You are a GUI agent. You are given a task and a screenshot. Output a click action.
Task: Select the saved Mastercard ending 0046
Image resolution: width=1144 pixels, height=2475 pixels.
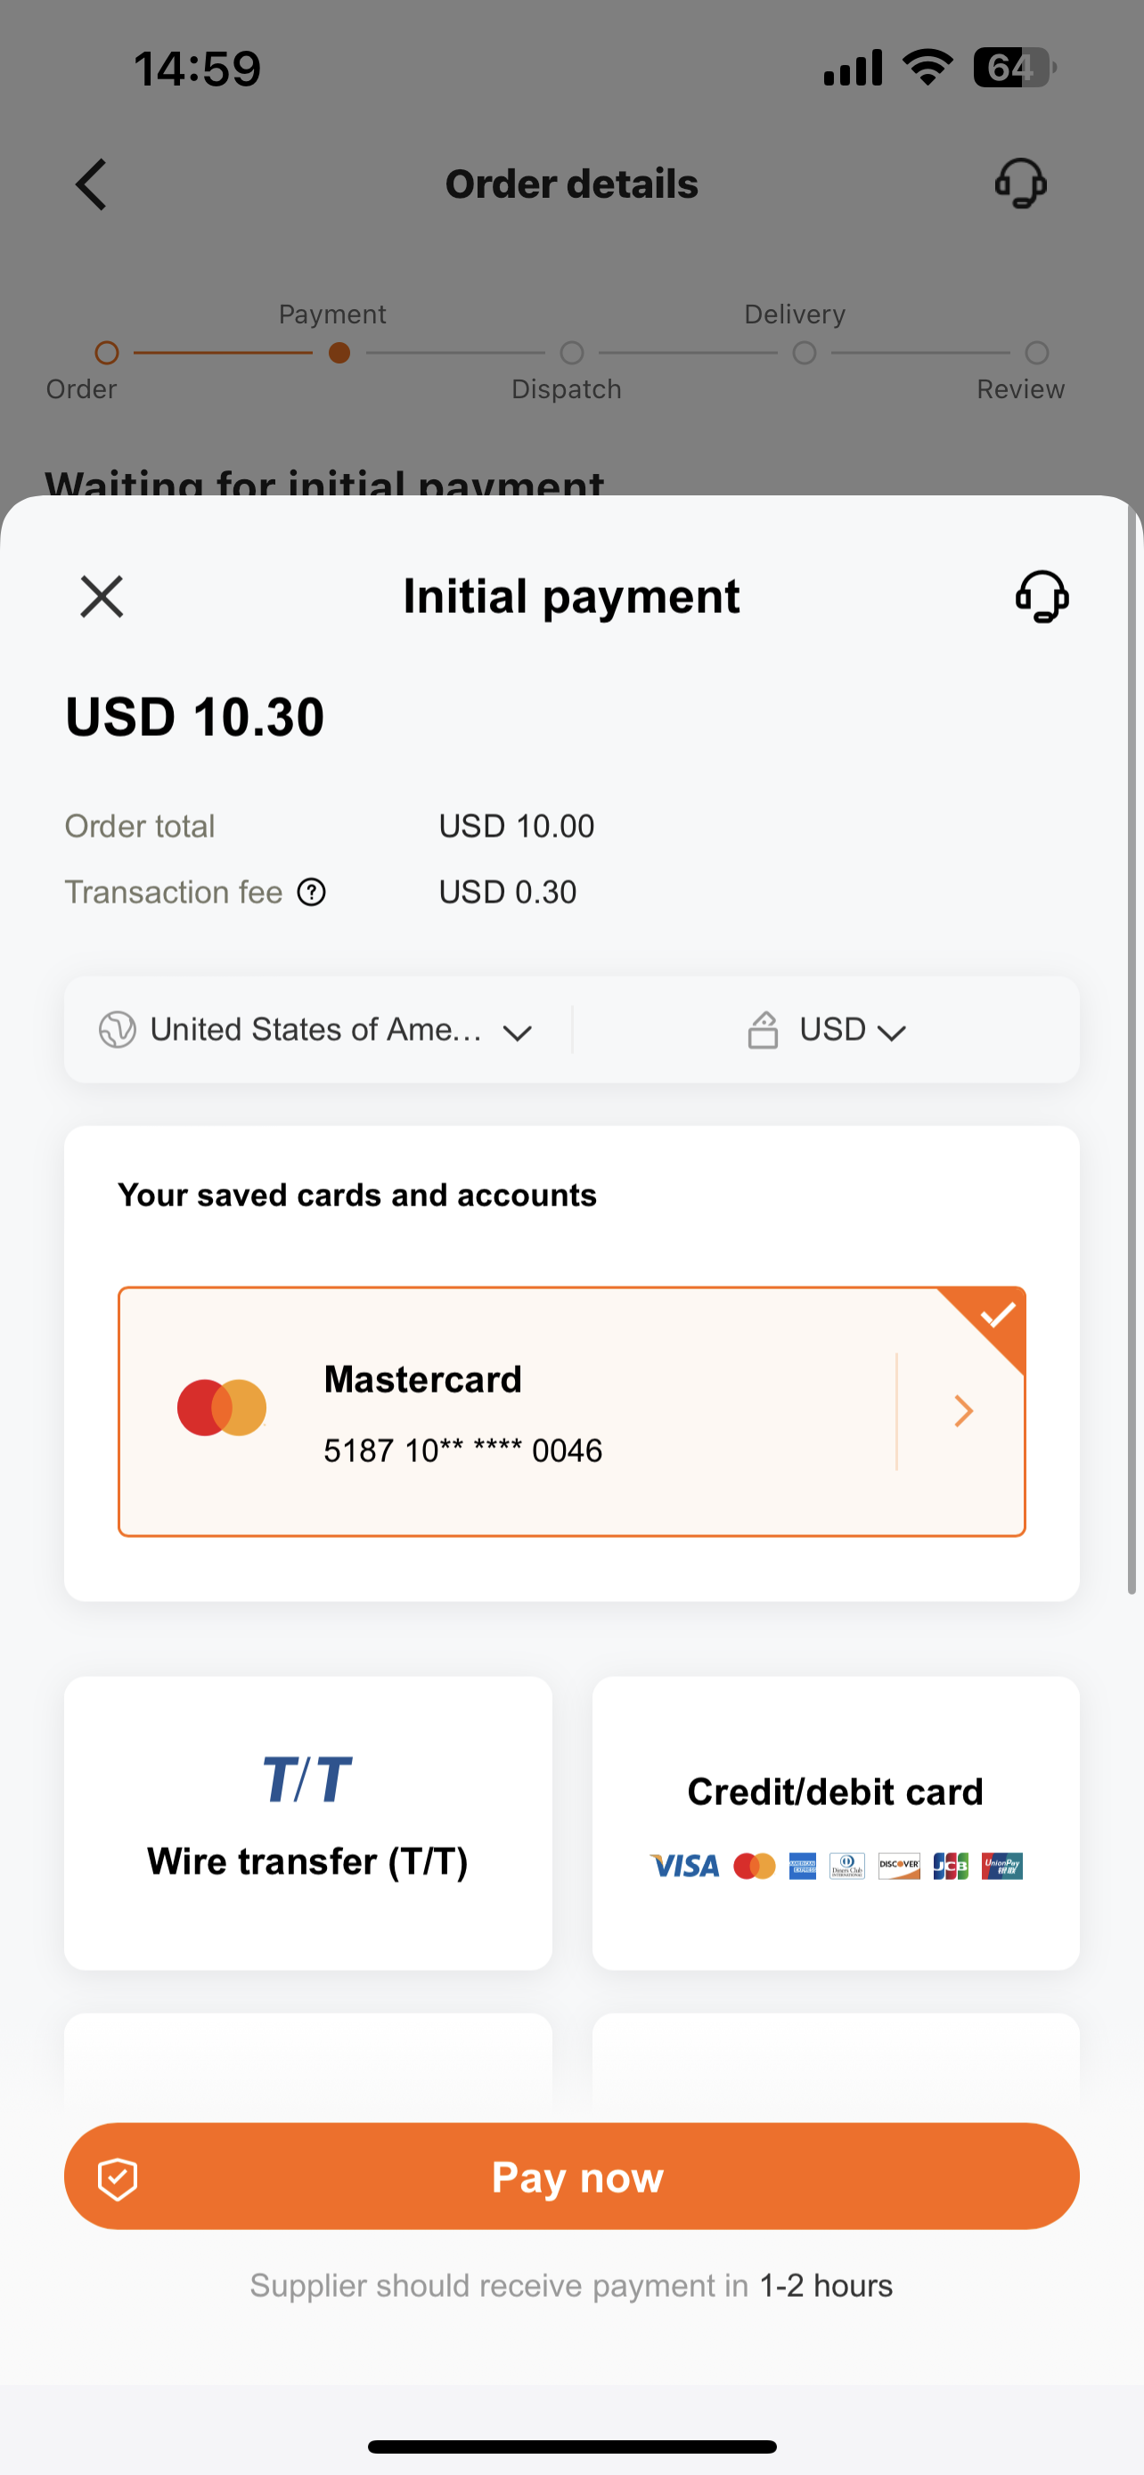click(x=509, y=1411)
